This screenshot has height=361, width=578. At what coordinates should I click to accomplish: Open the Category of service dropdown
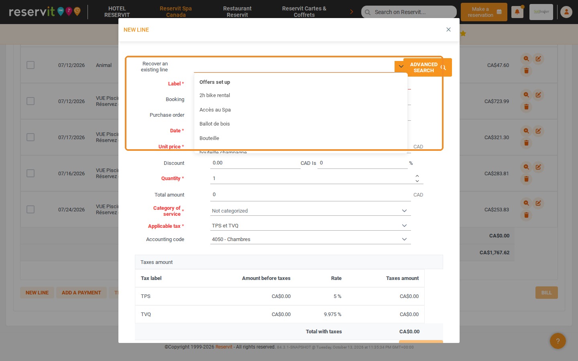click(310, 211)
